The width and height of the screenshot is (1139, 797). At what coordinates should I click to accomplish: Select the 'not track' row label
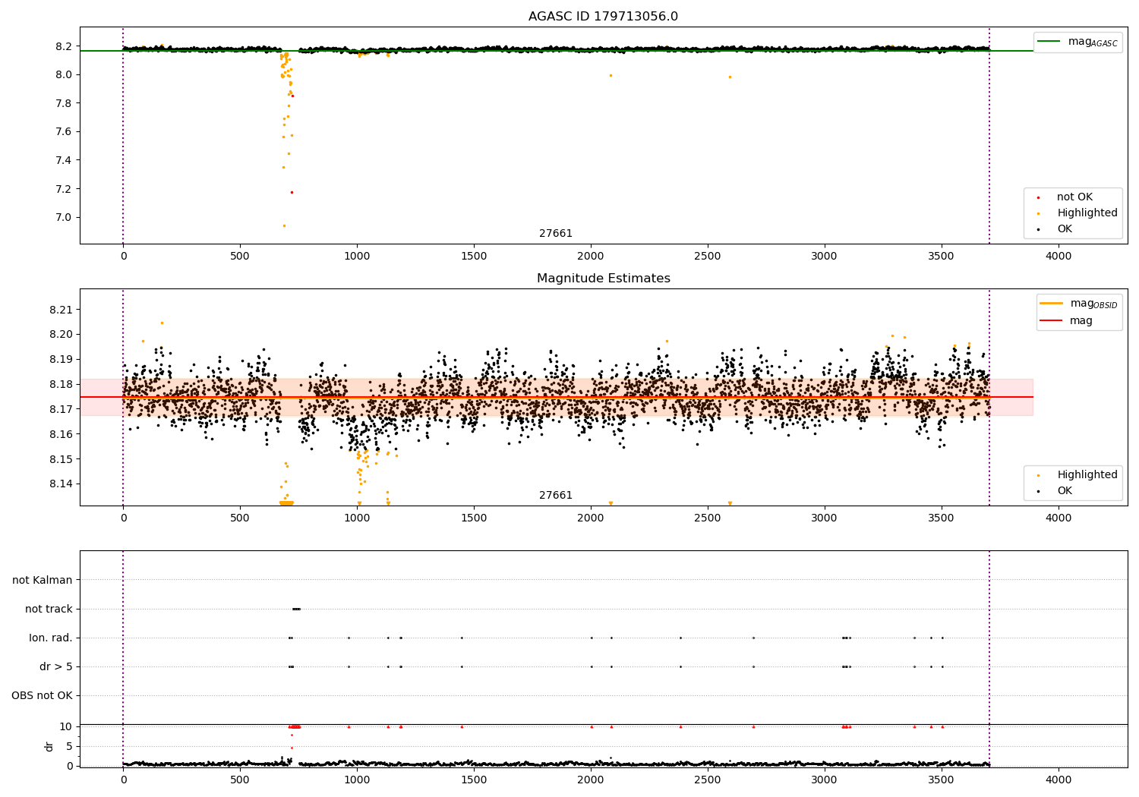pos(49,609)
